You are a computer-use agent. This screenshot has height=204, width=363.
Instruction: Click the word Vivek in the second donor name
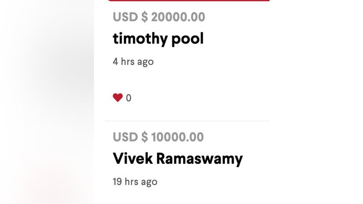click(x=133, y=158)
